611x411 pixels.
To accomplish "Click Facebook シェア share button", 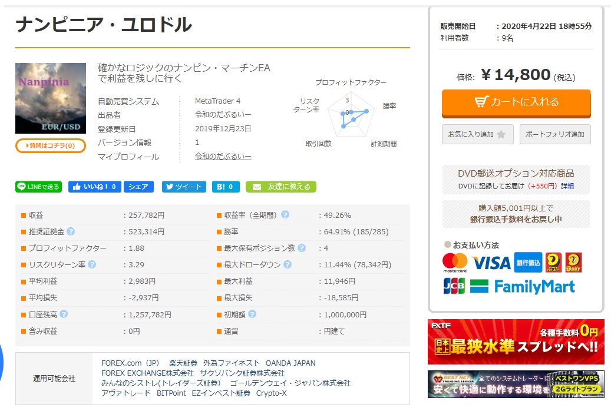I will [138, 187].
